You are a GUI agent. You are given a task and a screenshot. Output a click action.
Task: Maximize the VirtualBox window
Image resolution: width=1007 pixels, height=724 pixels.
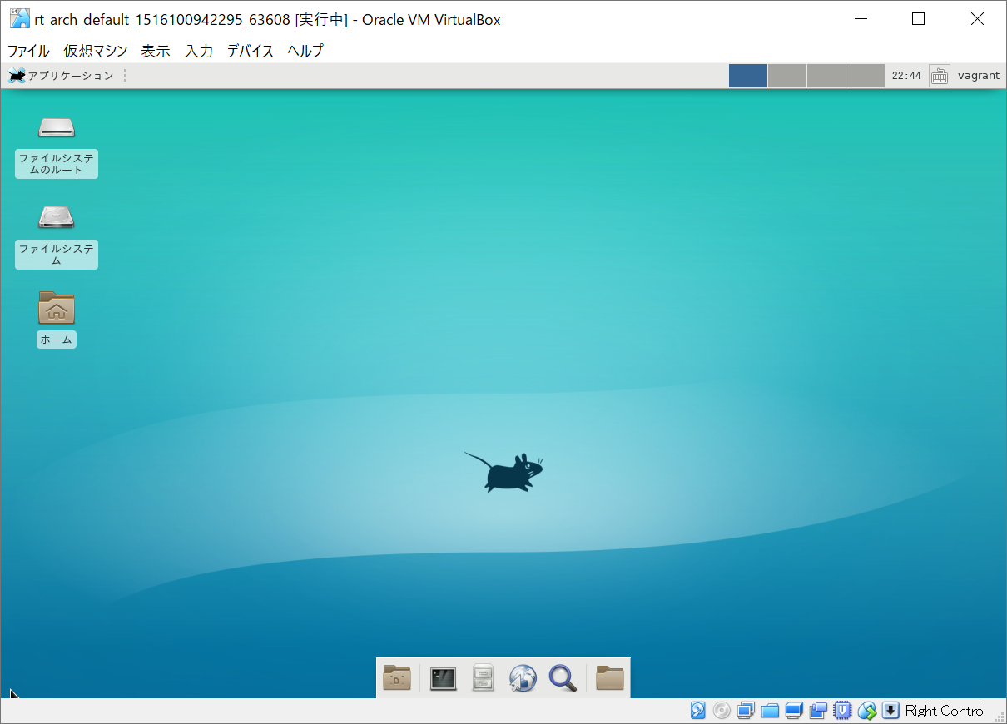click(x=919, y=19)
